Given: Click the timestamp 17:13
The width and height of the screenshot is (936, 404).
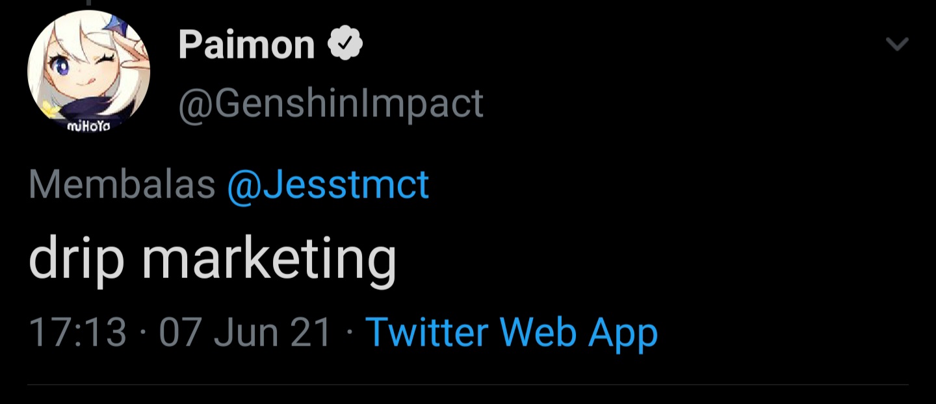Looking at the screenshot, I should click(78, 331).
